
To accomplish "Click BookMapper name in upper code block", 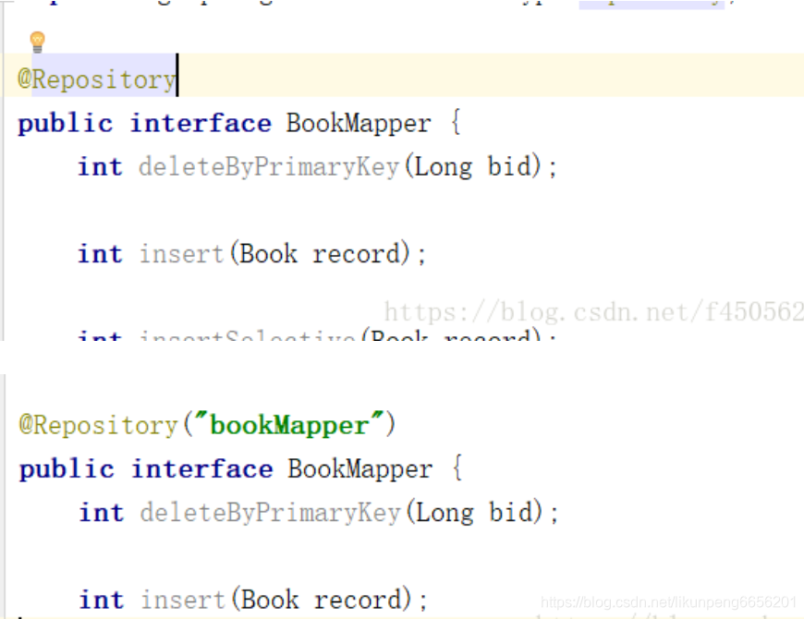I will point(359,124).
